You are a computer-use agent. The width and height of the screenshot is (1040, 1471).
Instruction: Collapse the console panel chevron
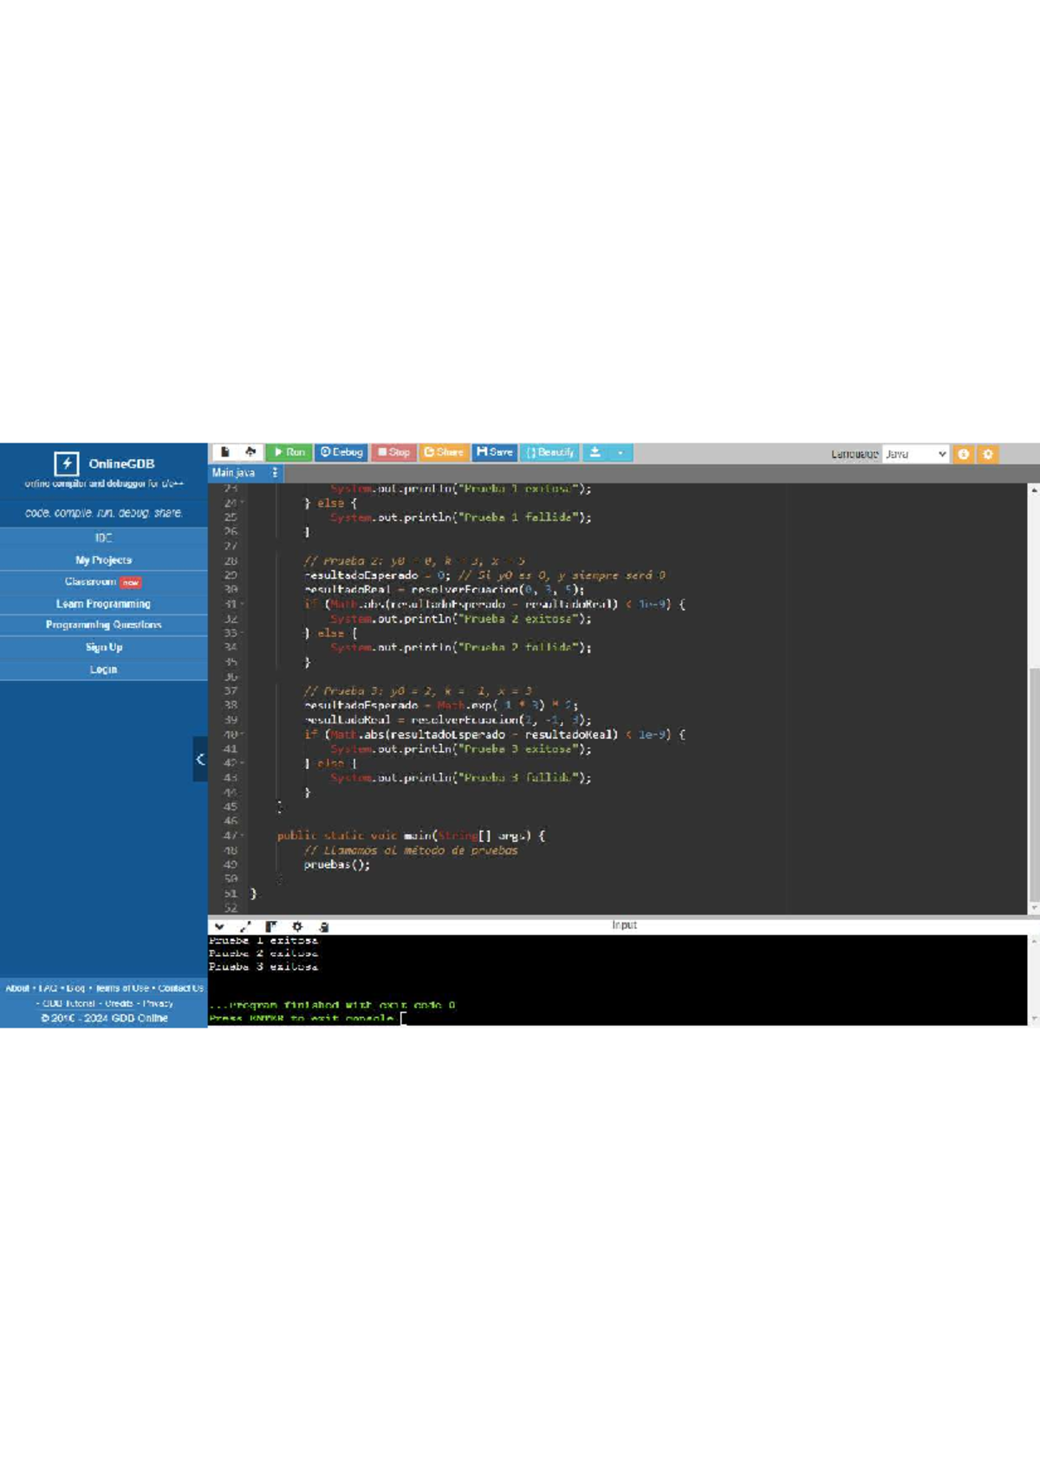219,926
